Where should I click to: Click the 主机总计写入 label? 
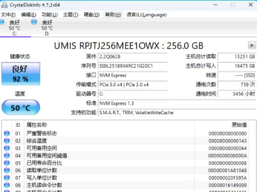tap(201, 66)
